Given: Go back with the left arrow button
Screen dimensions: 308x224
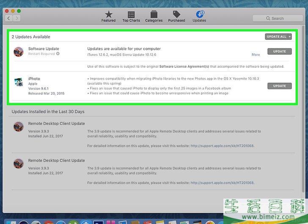Looking at the screenshot, I should point(8,18).
